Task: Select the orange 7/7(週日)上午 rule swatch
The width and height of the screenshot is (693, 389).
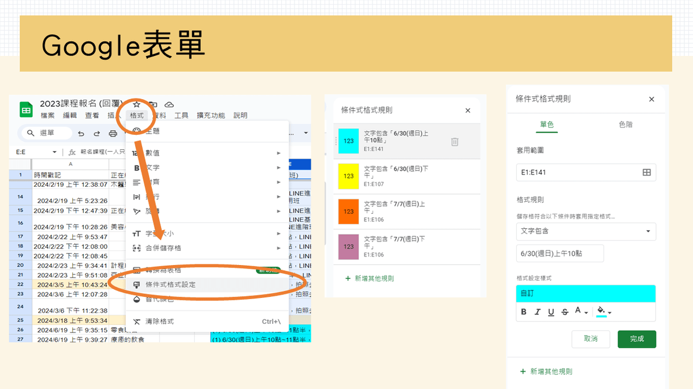Action: (349, 212)
